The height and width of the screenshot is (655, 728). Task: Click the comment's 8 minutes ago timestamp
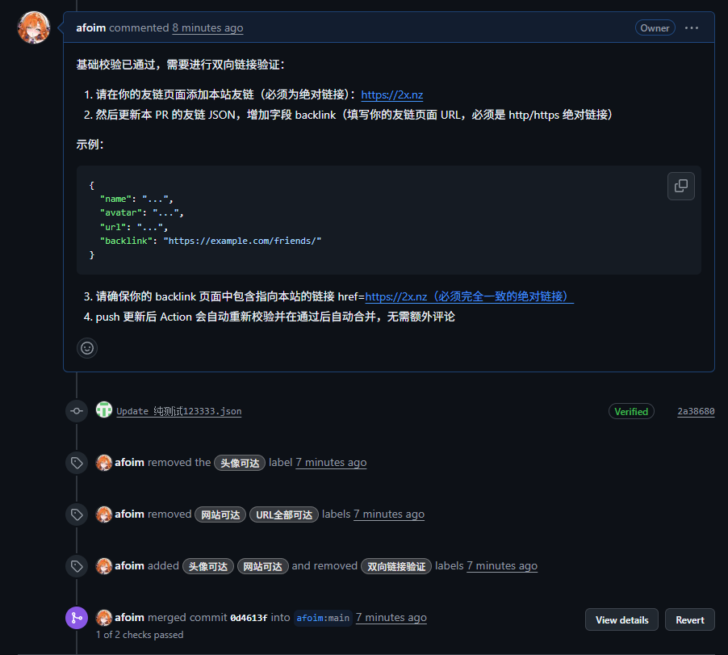pos(207,27)
